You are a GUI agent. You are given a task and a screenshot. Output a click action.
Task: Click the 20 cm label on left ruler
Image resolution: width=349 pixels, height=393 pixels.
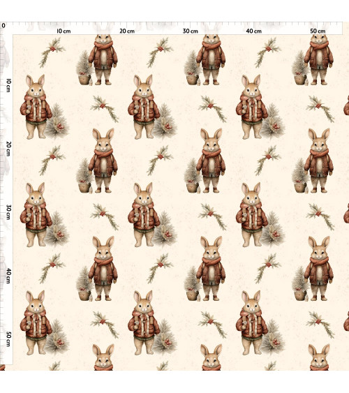point(8,149)
